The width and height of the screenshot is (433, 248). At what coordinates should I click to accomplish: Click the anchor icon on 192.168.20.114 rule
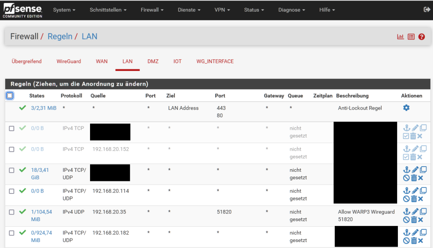[406, 190]
